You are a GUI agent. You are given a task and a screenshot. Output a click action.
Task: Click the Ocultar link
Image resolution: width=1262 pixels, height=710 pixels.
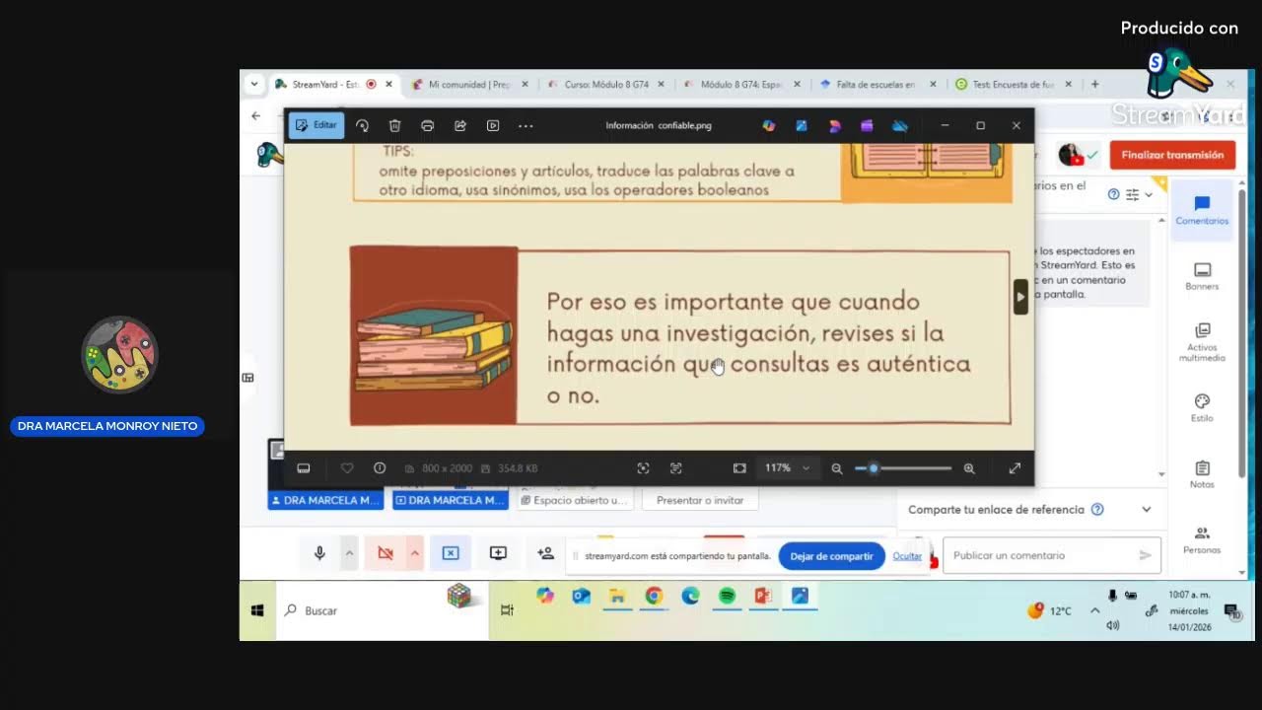click(x=907, y=556)
